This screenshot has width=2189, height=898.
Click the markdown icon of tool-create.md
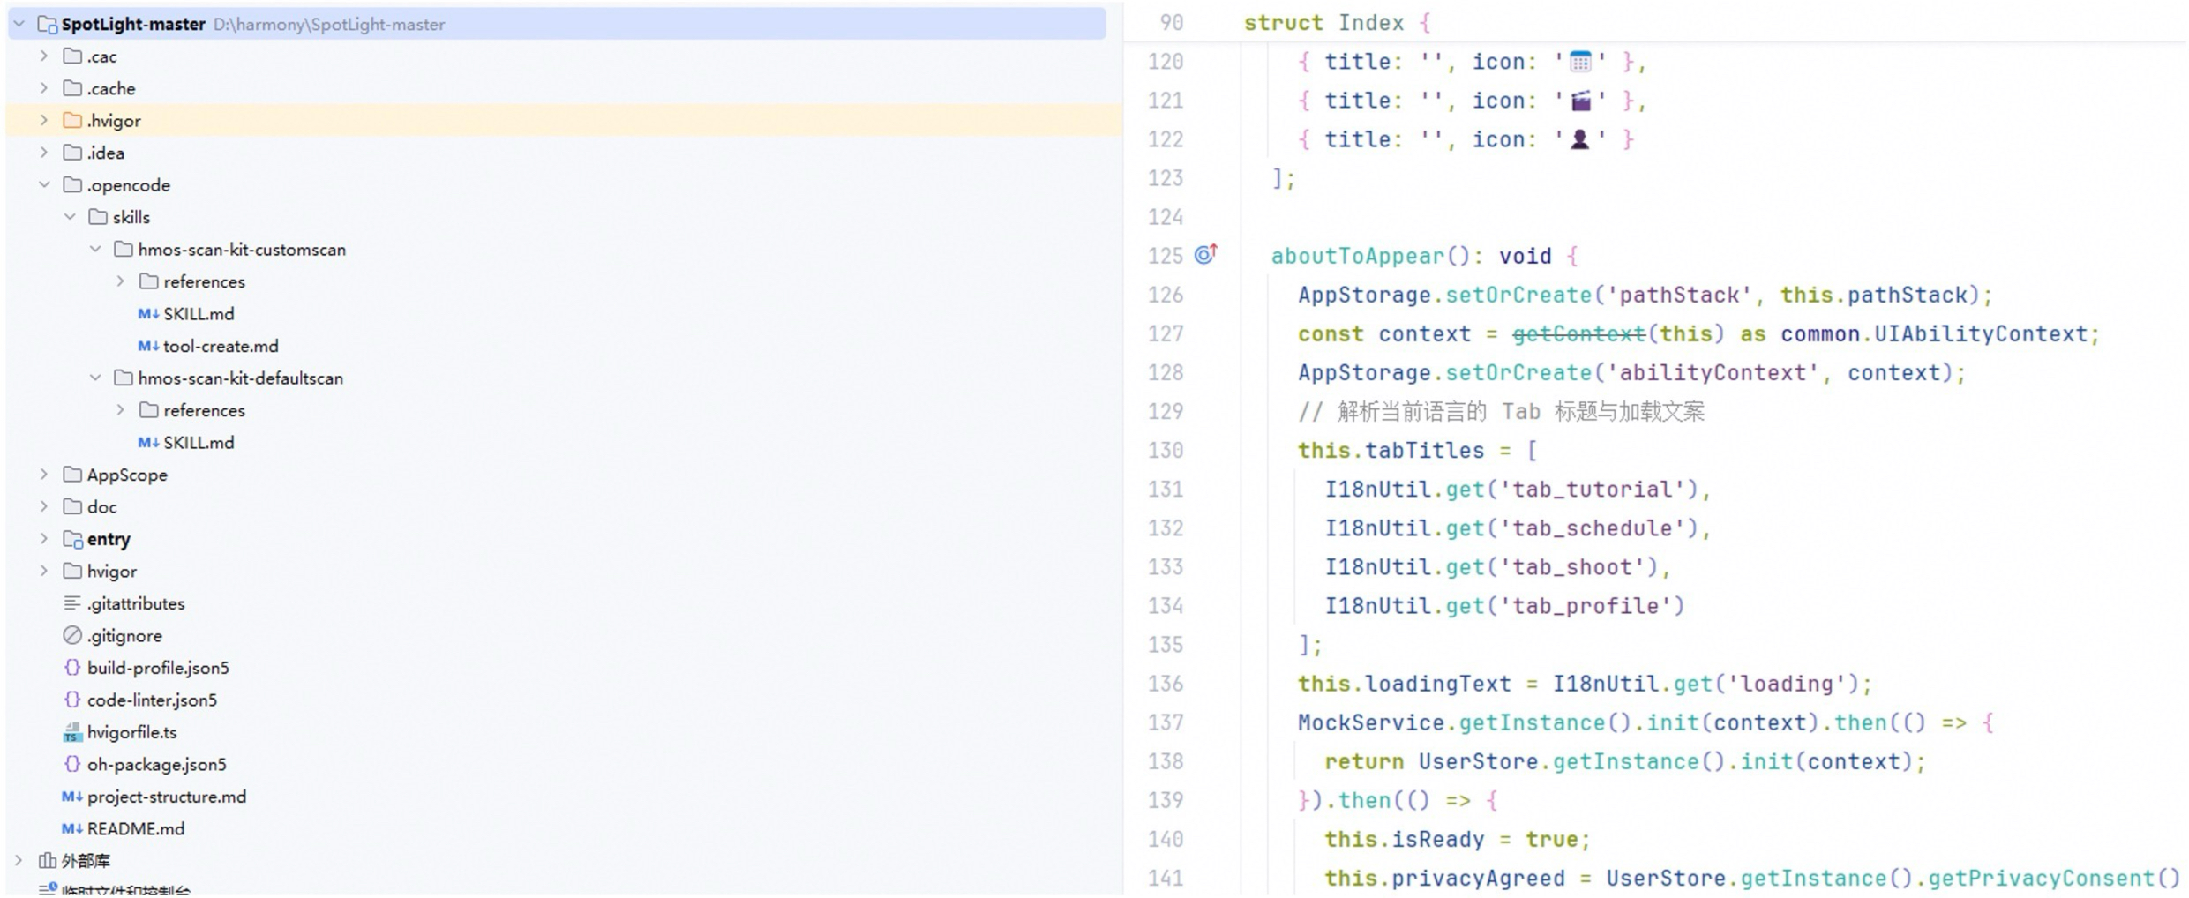tap(148, 346)
